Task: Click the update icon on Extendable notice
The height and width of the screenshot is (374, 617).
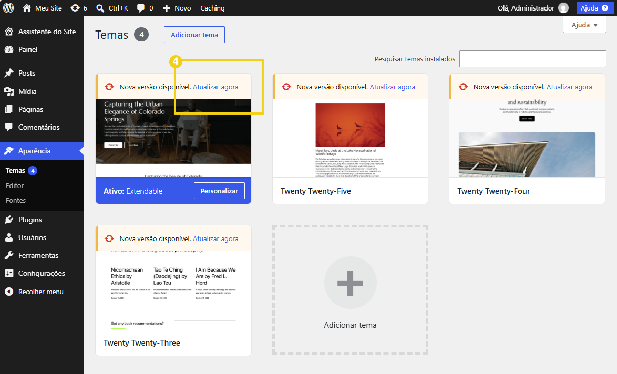Action: pyautogui.click(x=109, y=87)
